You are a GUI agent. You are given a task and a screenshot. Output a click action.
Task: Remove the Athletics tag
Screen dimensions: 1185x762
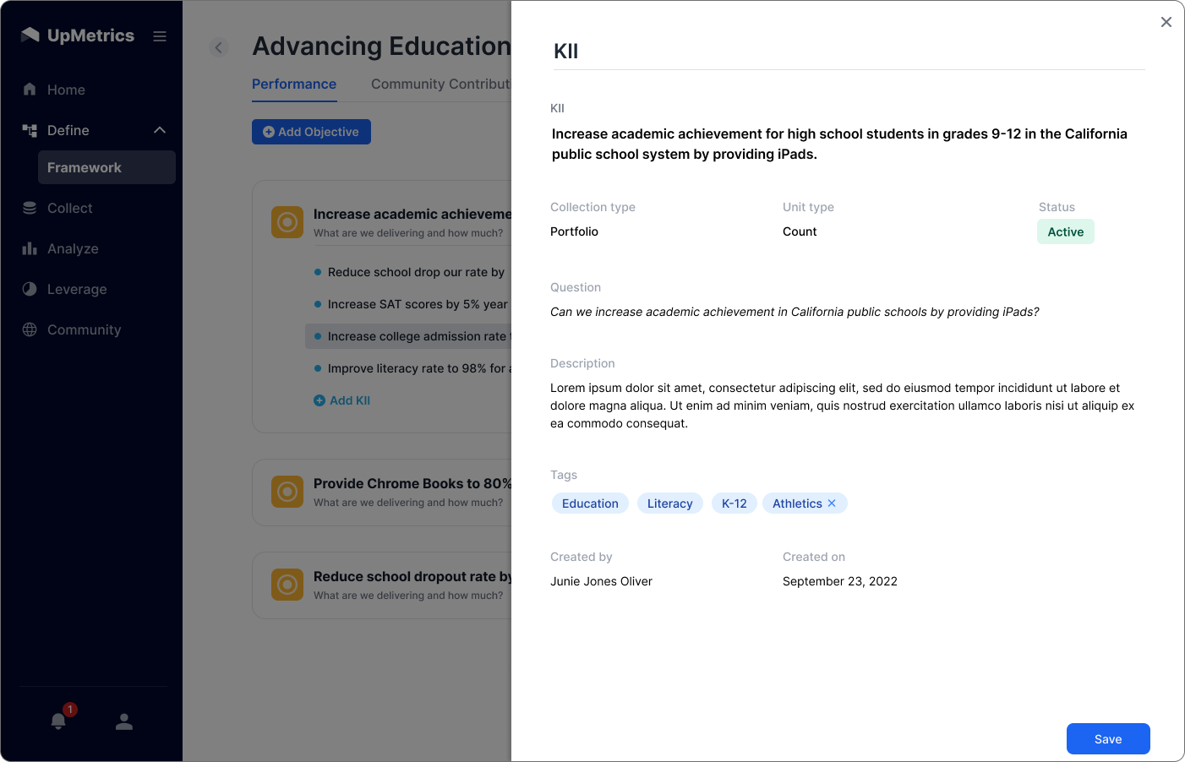(x=832, y=503)
